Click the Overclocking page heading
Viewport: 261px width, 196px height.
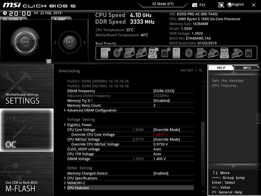tap(69, 71)
